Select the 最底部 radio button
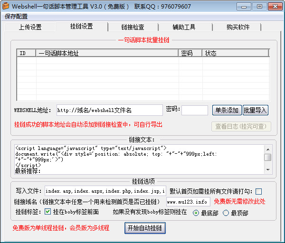The image size is (285, 243). click(196, 213)
